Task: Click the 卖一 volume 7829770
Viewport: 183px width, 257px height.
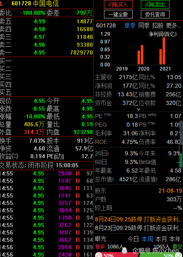Action: click(82, 52)
